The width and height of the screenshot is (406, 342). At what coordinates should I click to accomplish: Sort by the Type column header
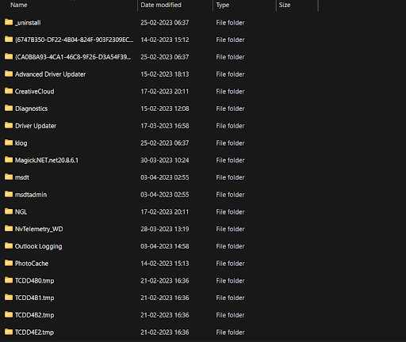coord(223,5)
